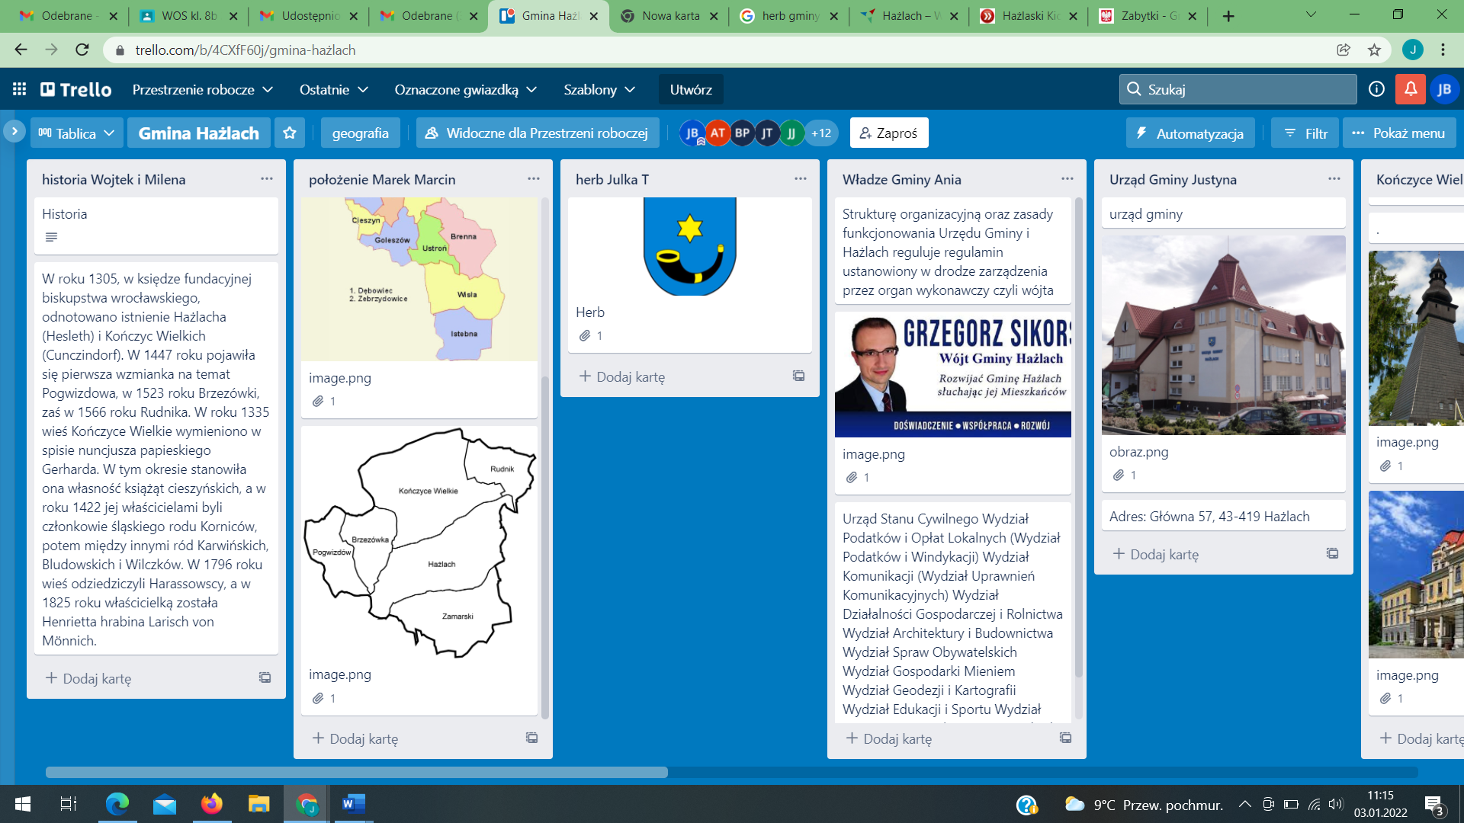
Task: Show the +12 additional board members
Action: (x=820, y=133)
